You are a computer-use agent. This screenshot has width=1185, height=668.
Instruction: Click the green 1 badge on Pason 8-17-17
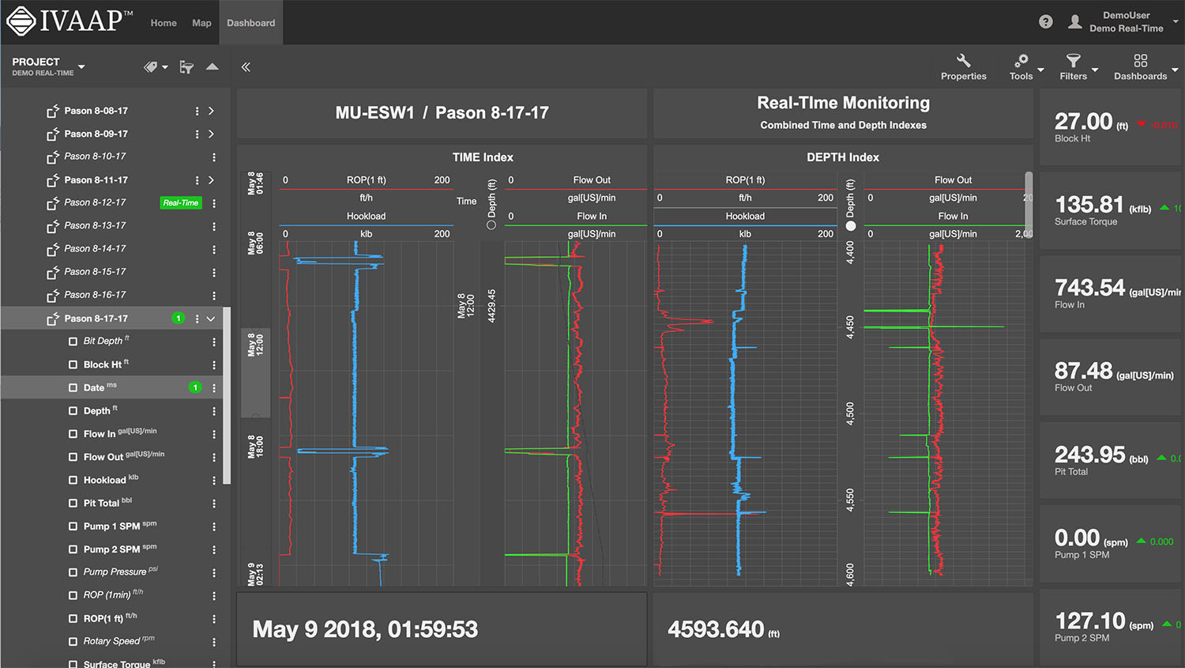click(x=179, y=319)
